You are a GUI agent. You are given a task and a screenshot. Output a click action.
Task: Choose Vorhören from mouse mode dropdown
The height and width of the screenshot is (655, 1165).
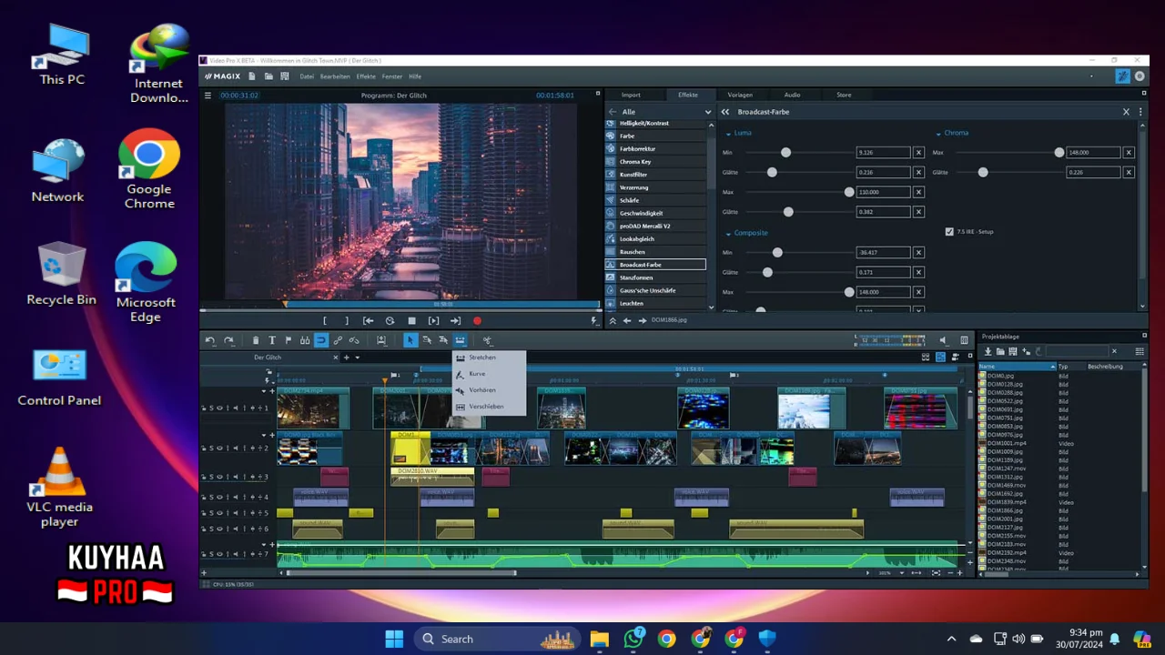[489, 390]
